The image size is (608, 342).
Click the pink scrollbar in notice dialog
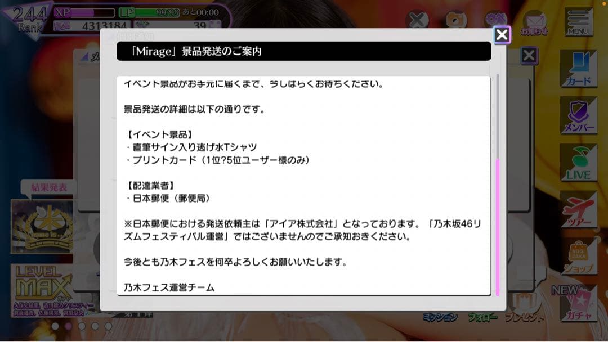pyautogui.click(x=498, y=227)
